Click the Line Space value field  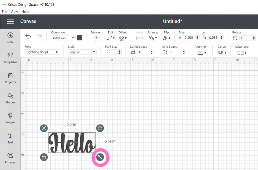pyautogui.click(x=176, y=52)
